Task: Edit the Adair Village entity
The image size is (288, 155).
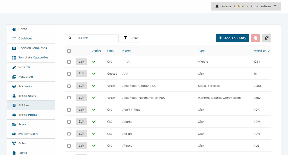Action: 82,110
